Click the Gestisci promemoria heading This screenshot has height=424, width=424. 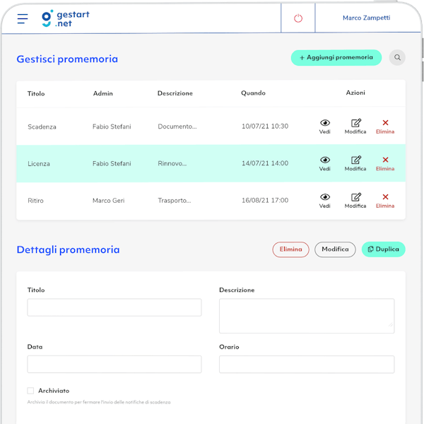[x=67, y=59]
